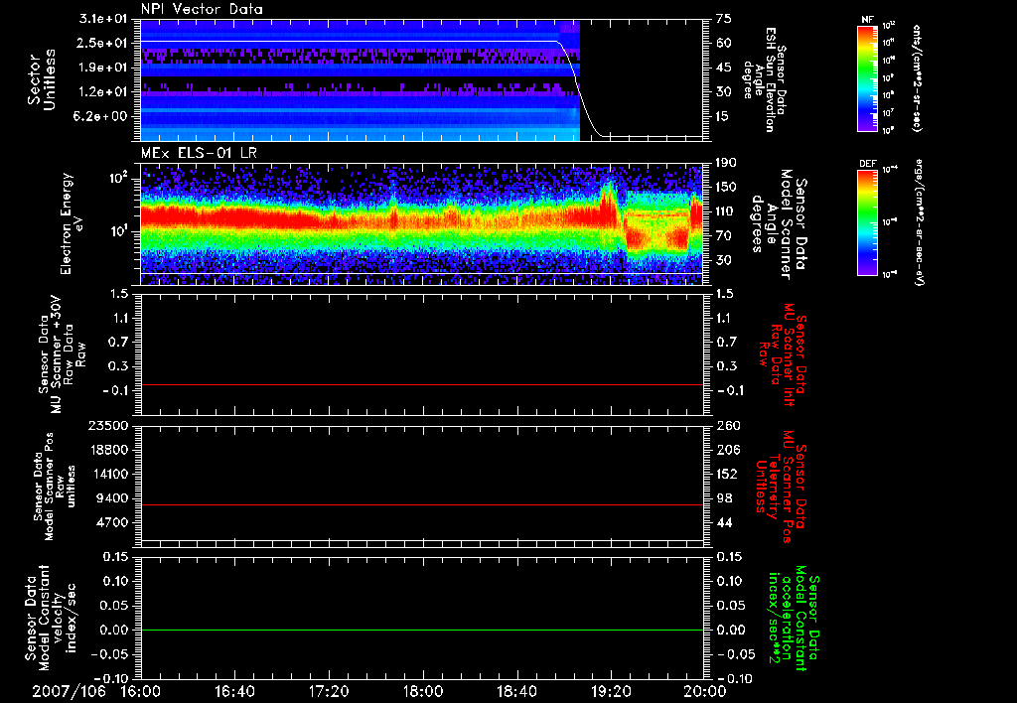
Task: Click the 98 Telemetry axis tick value
Action: coord(724,498)
